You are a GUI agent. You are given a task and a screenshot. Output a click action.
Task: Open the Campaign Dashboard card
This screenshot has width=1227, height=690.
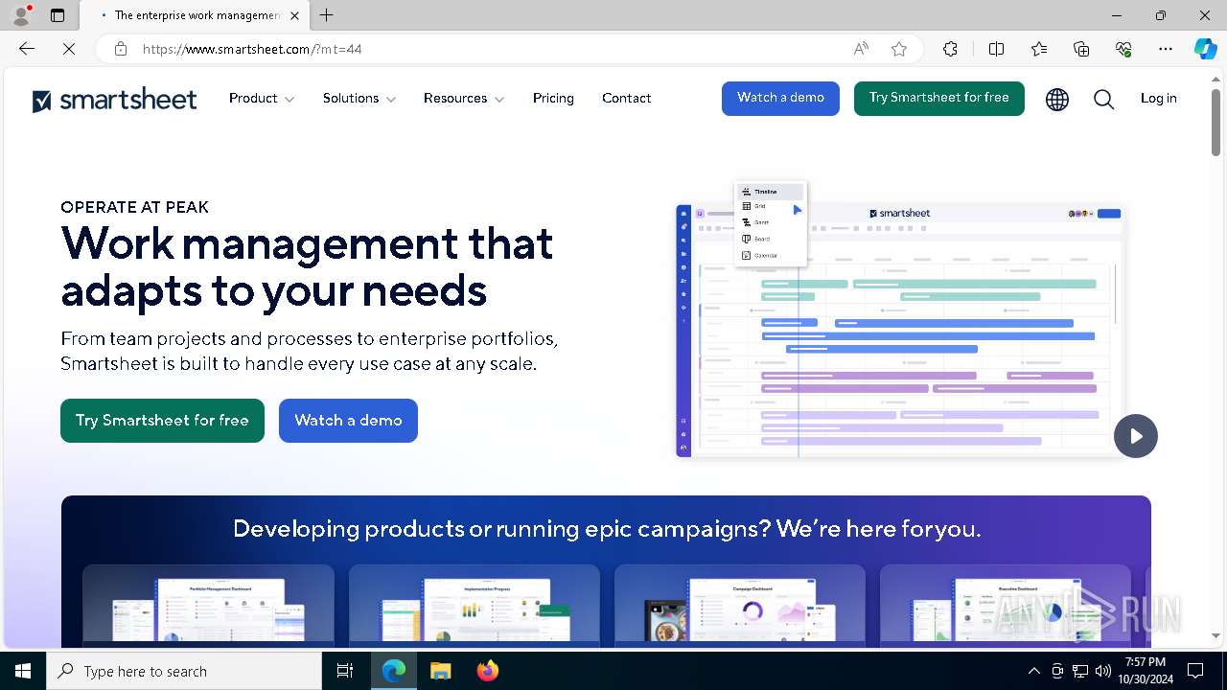point(740,605)
